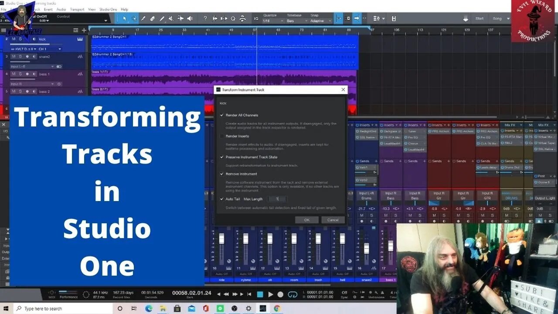Select the Bend tool
The height and width of the screenshot is (314, 558).
point(180,18)
